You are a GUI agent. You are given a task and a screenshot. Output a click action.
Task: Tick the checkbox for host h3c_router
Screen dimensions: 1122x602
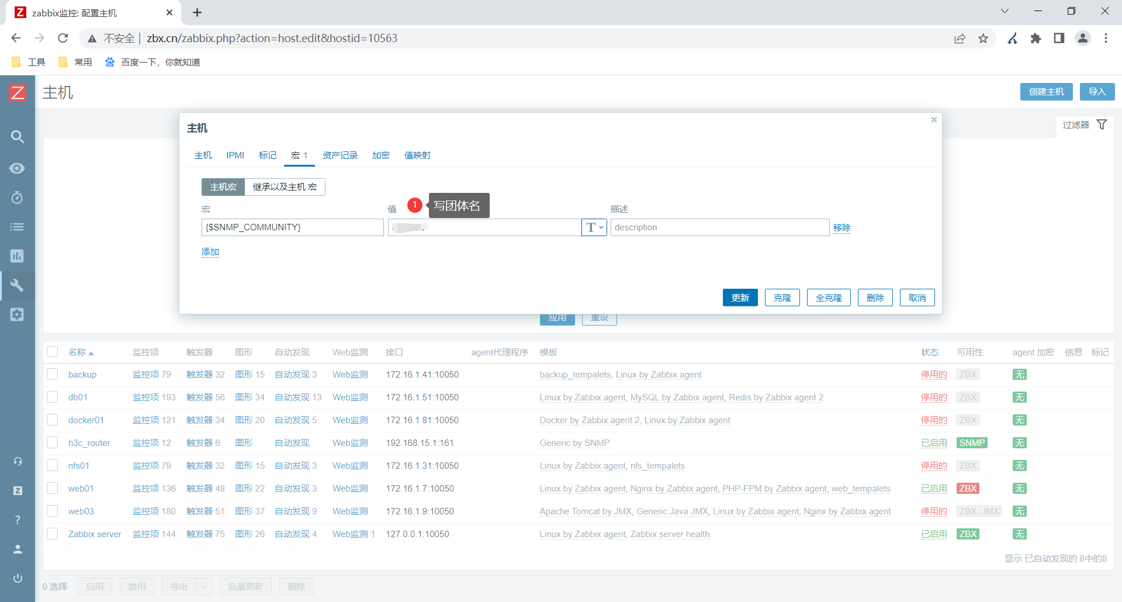coord(53,442)
